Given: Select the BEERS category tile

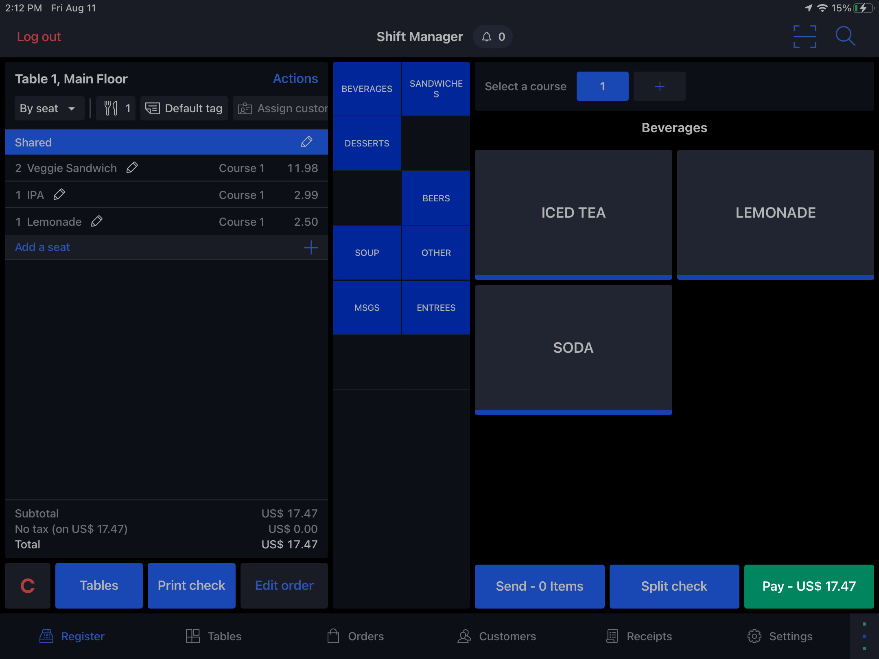Looking at the screenshot, I should [436, 198].
